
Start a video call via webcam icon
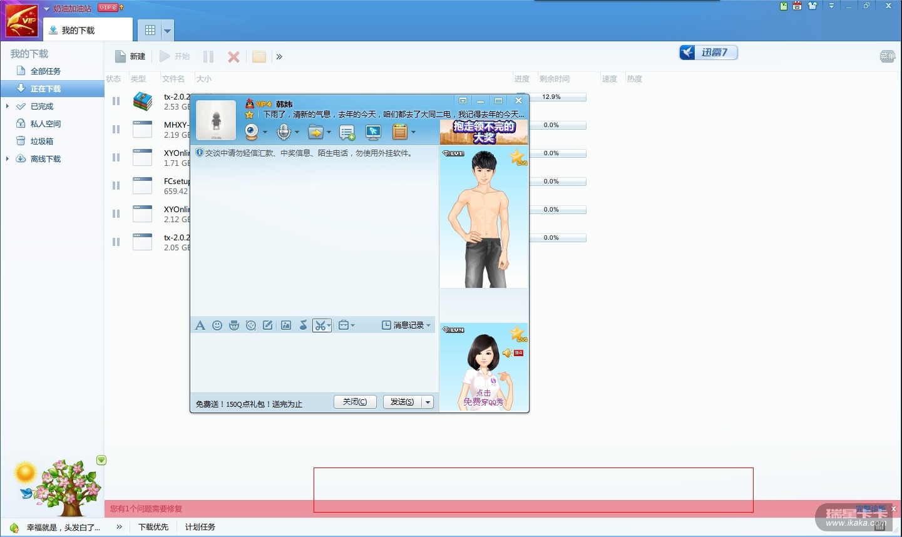pyautogui.click(x=252, y=131)
